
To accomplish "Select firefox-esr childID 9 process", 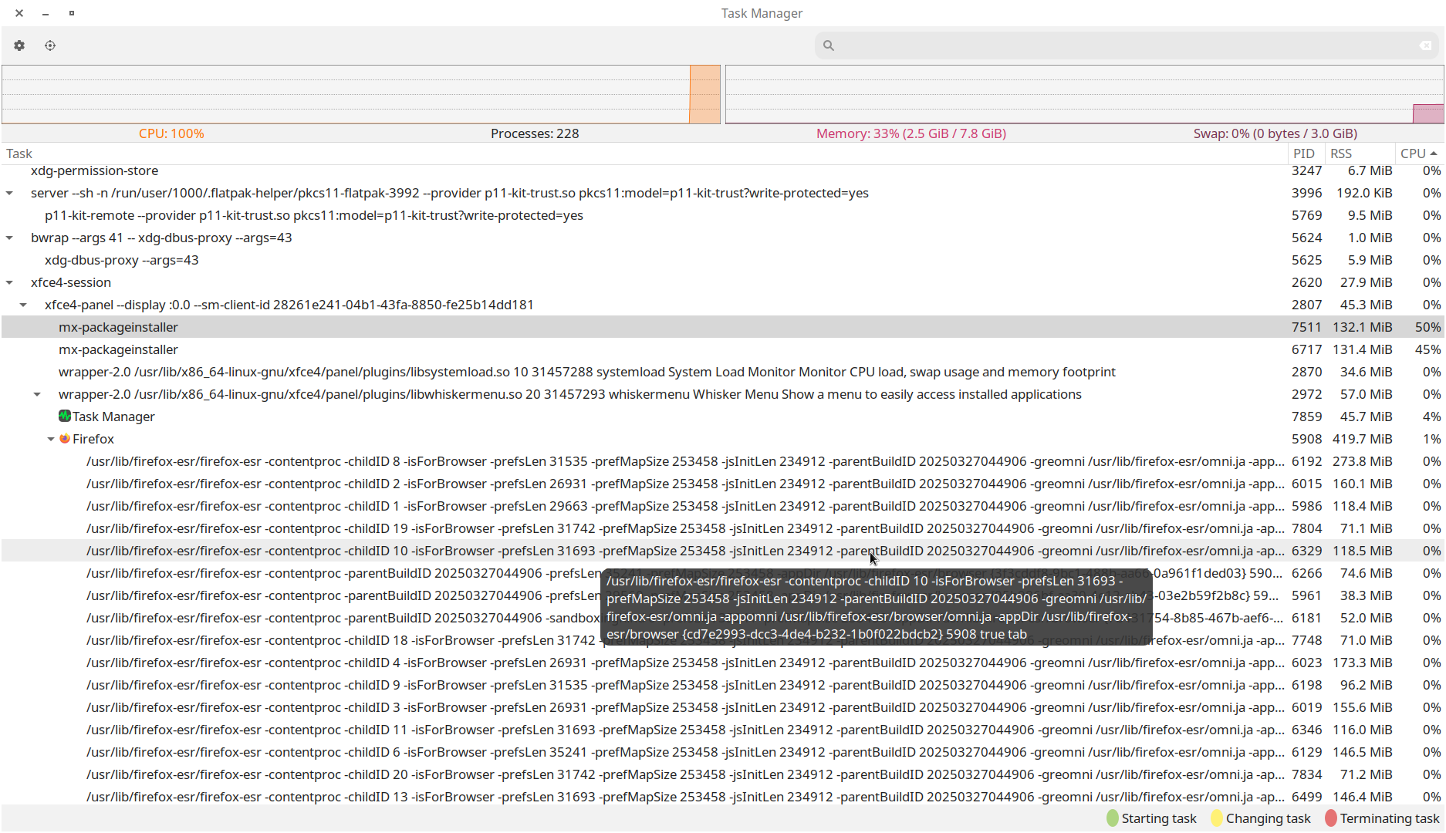I will point(722,685).
